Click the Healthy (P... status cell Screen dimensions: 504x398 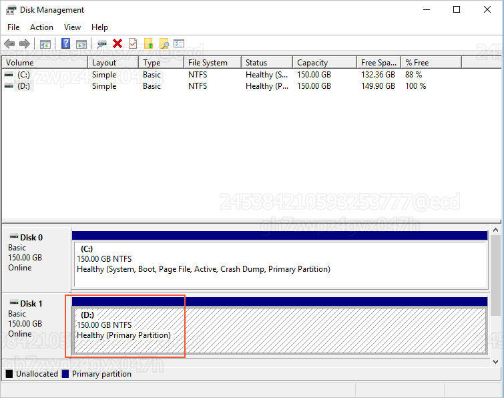coord(267,86)
